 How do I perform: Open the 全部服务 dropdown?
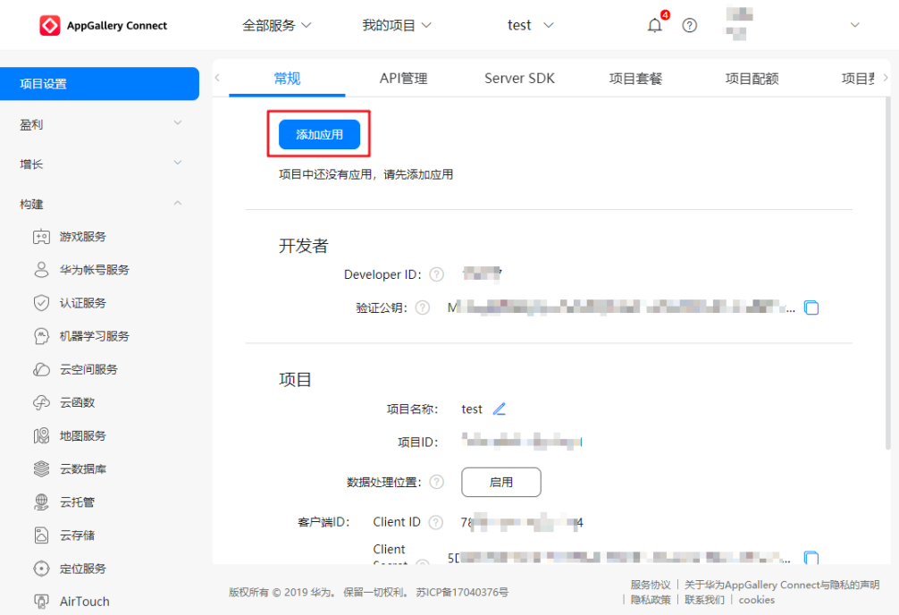(x=276, y=25)
